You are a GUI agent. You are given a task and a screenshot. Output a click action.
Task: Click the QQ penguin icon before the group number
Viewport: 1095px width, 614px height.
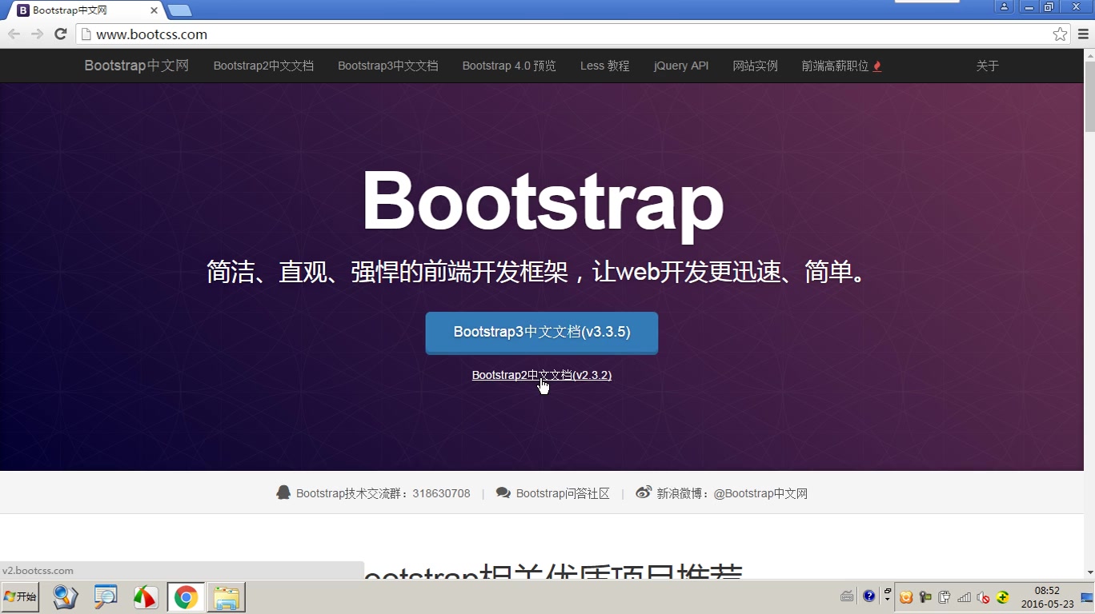(284, 492)
